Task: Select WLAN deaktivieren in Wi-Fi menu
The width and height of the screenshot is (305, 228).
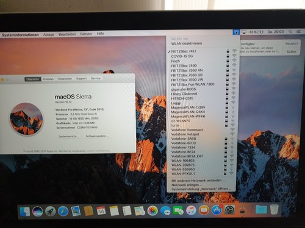Action: (x=187, y=43)
